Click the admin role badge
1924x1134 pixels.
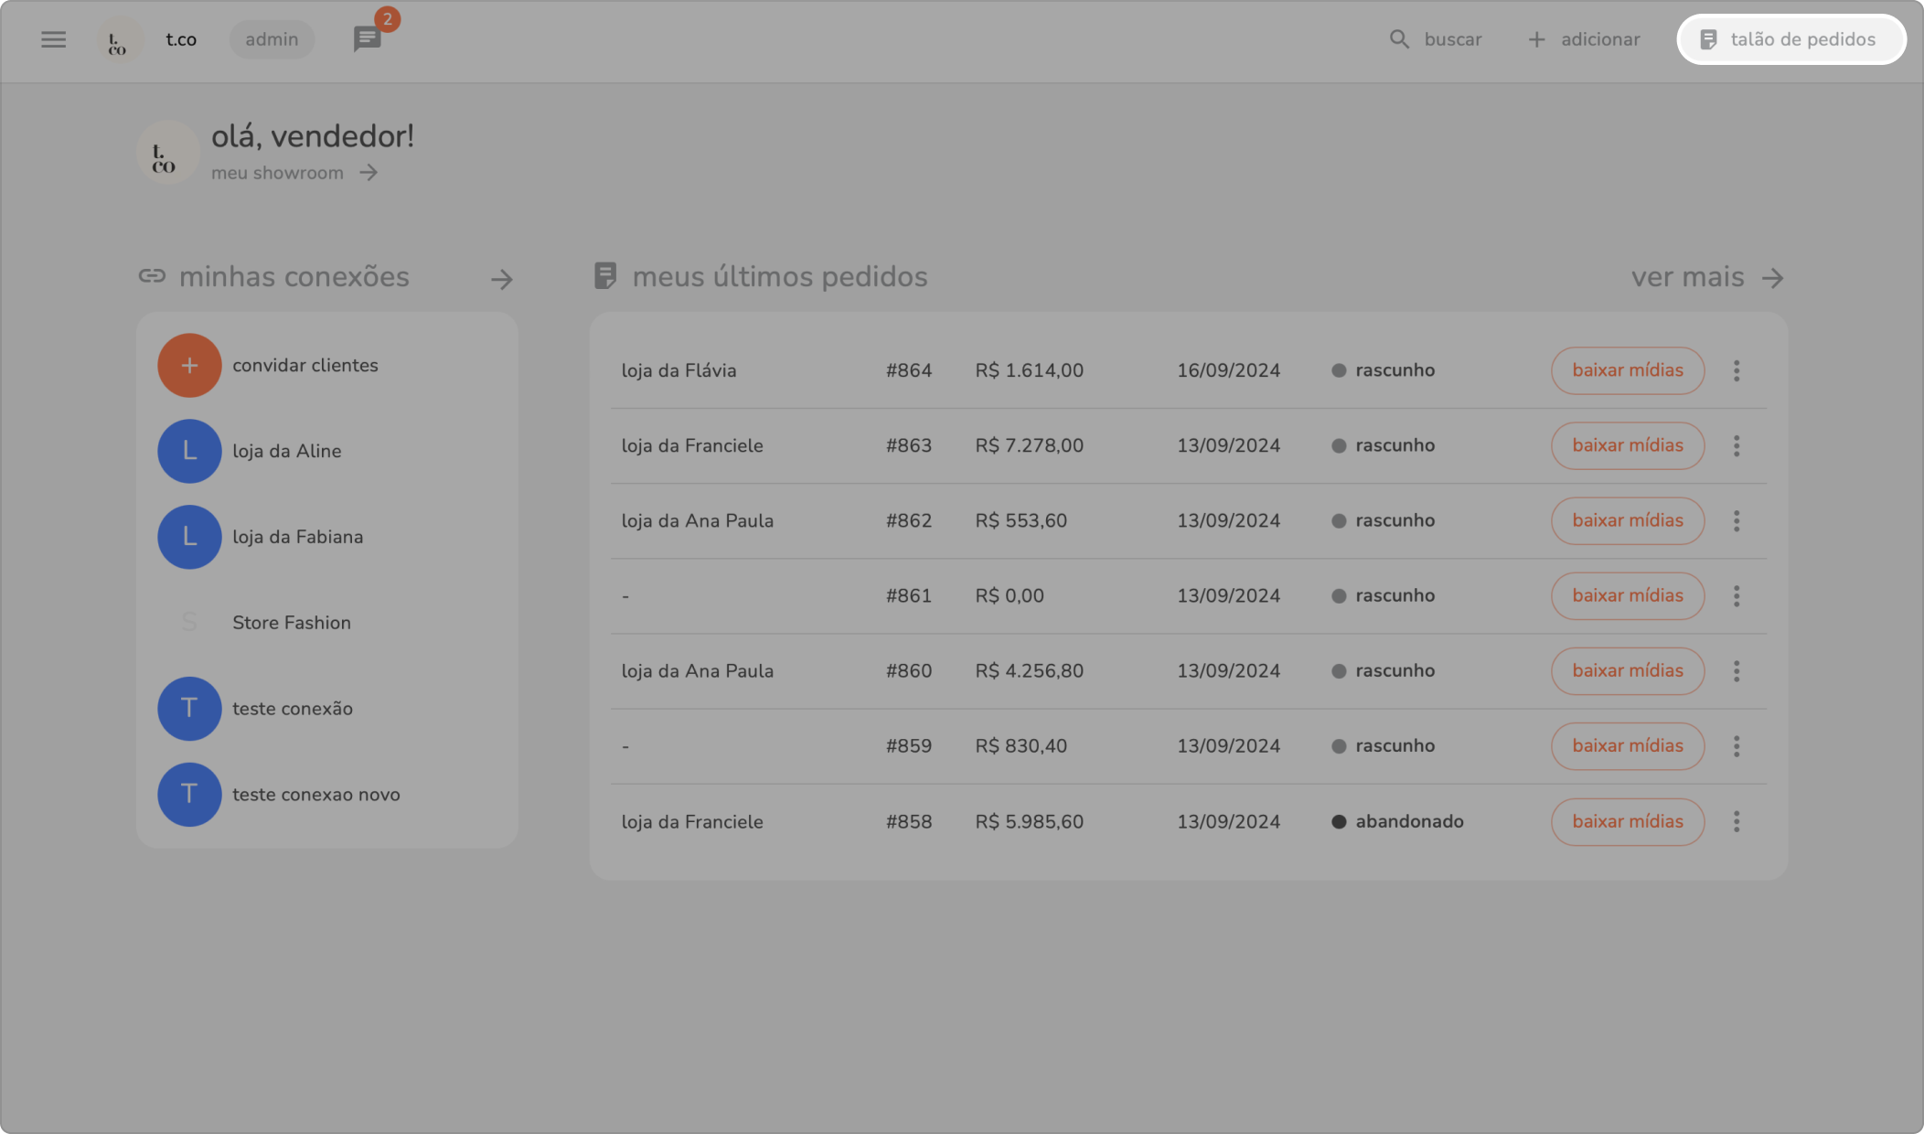point(272,39)
